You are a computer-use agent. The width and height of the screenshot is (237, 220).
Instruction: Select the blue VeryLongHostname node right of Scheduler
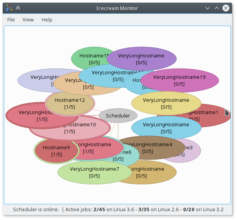pos(166,128)
